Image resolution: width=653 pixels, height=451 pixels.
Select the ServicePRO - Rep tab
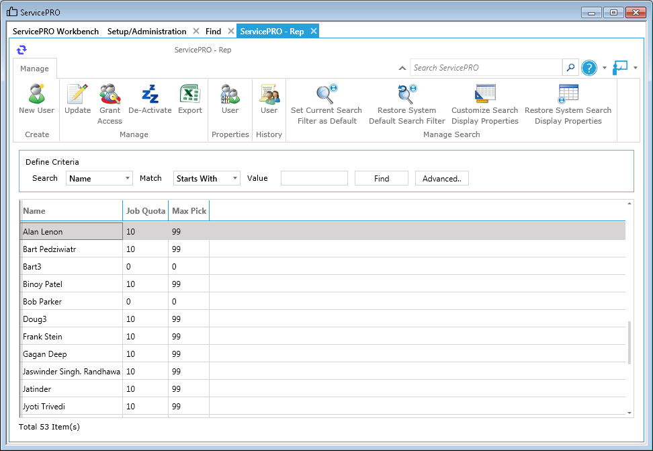click(272, 32)
